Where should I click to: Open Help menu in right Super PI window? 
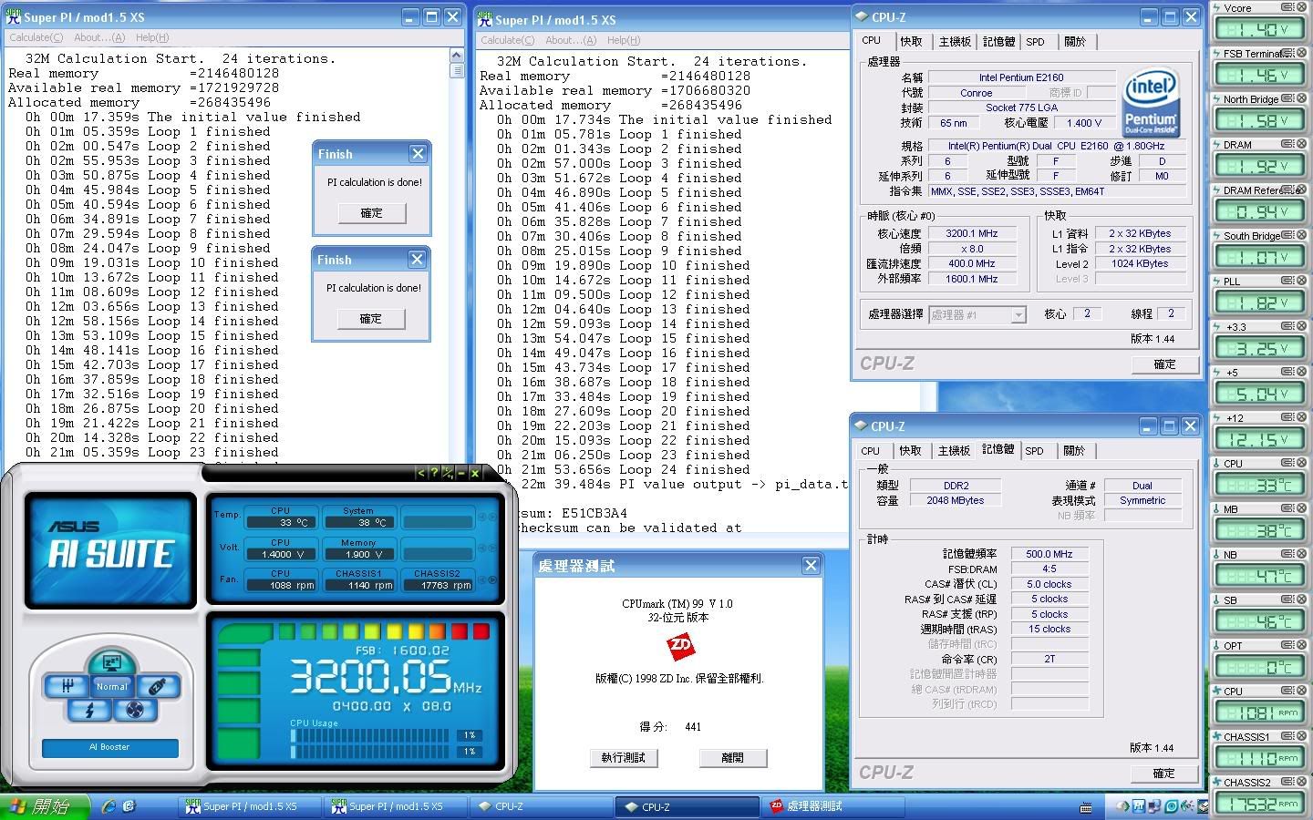coord(624,40)
